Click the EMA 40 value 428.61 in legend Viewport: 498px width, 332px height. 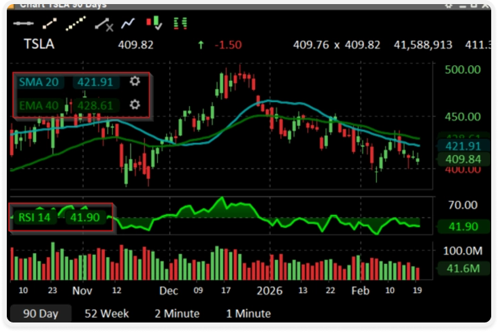coord(95,105)
